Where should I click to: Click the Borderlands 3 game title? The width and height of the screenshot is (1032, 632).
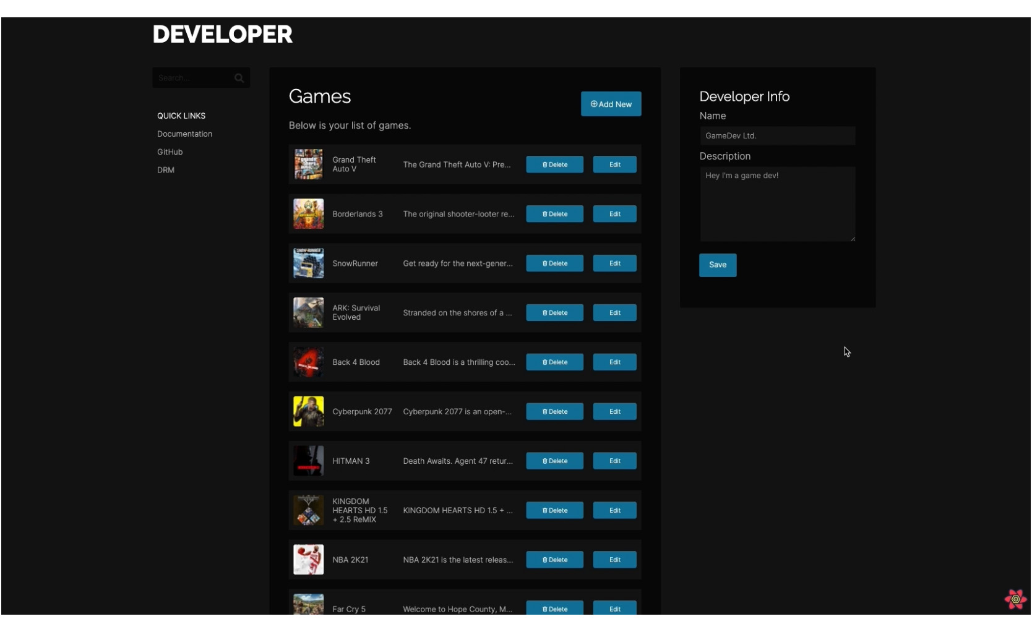[358, 215]
